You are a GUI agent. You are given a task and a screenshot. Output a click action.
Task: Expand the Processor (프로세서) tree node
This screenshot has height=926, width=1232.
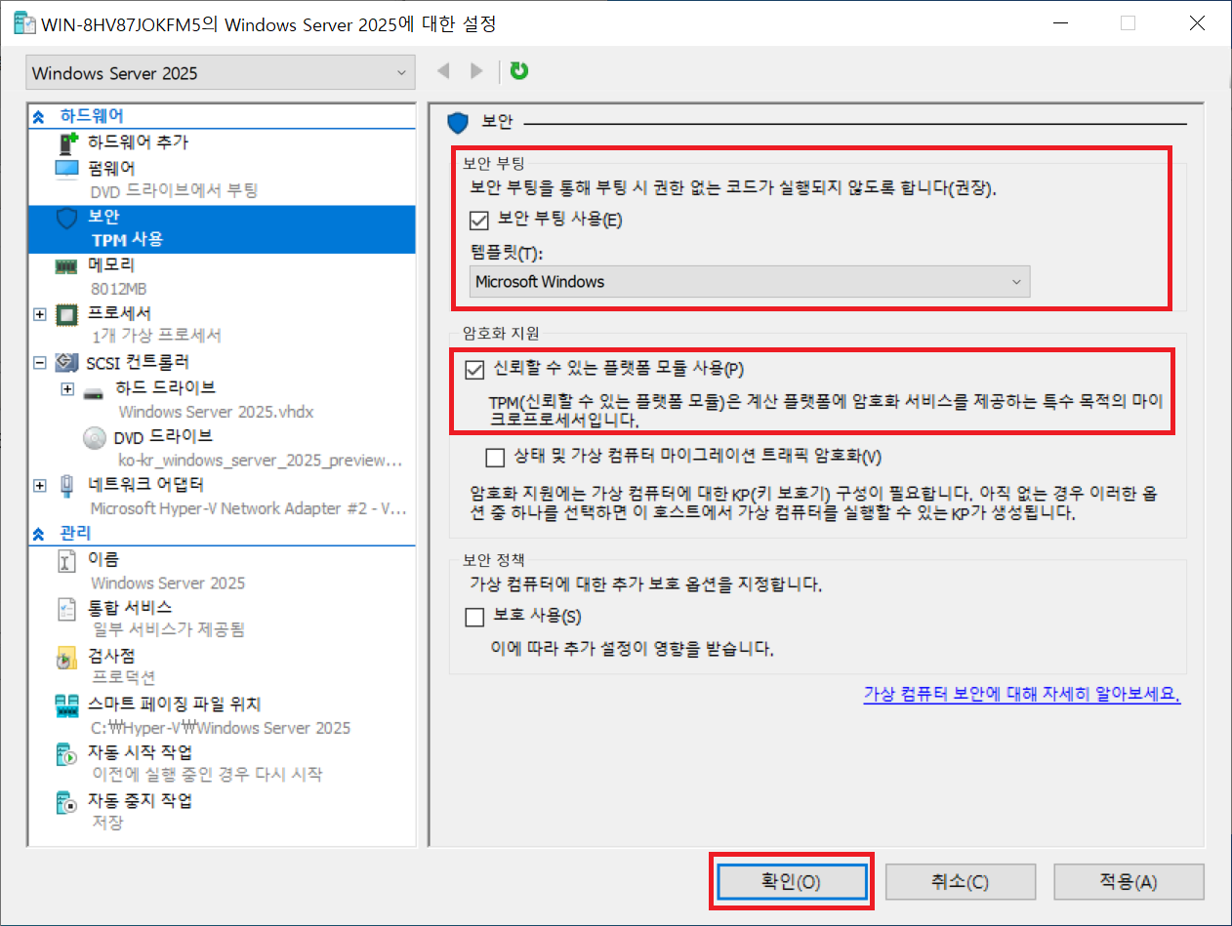40,314
